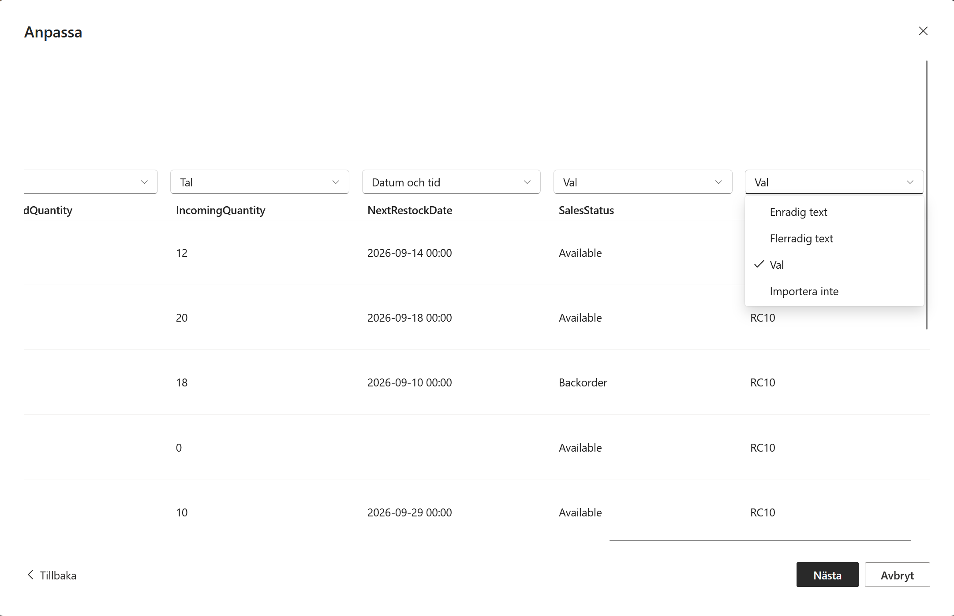Click the IncomingQuantity column header

coord(221,210)
